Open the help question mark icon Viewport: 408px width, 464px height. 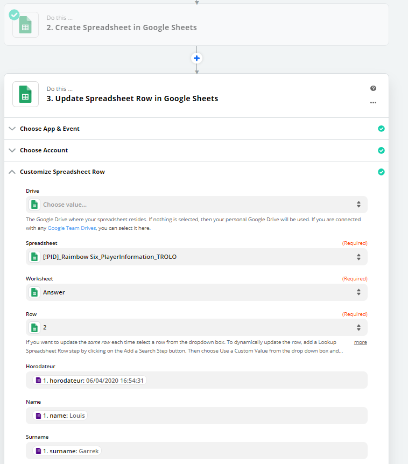373,88
